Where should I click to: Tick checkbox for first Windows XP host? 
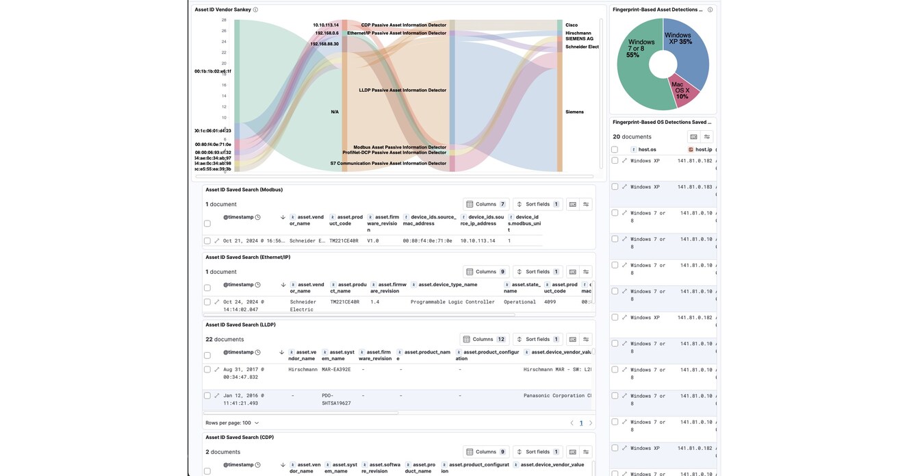pos(615,161)
